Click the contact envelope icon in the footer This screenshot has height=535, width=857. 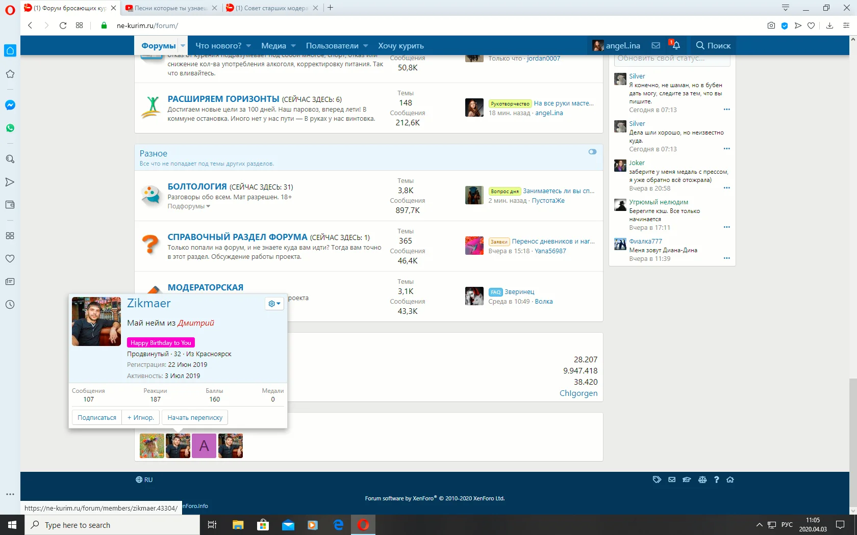672,479
